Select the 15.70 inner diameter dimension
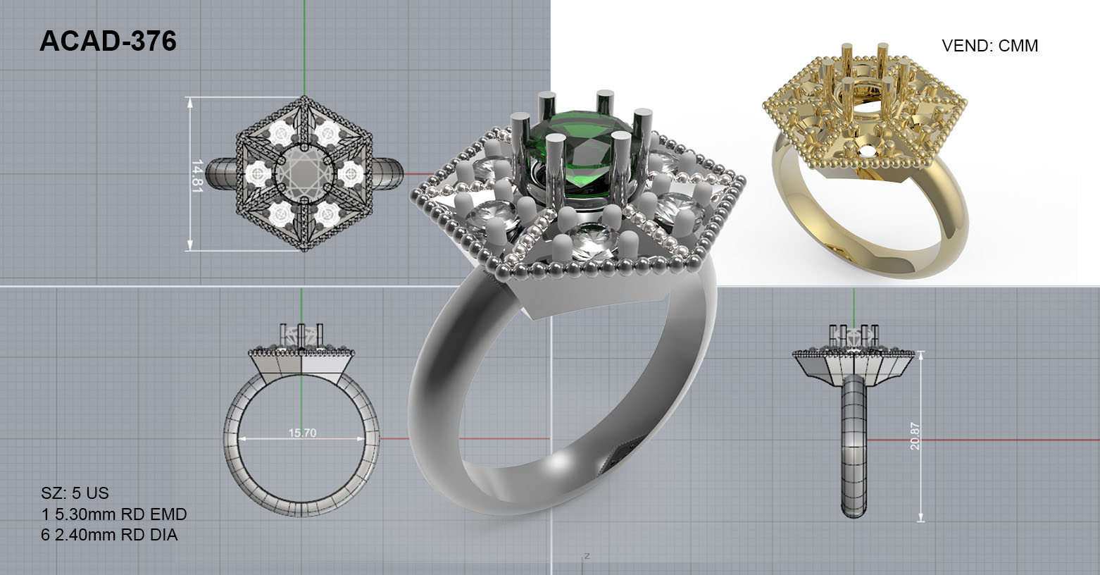Screen dimensions: 1100x575 (302, 433)
